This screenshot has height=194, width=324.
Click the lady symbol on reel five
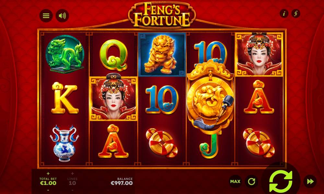click(259, 54)
